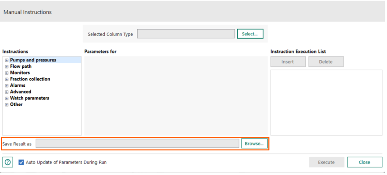Image resolution: width=387 pixels, height=175 pixels.
Task: Expand the Watch parameters node
Action: coord(6,98)
